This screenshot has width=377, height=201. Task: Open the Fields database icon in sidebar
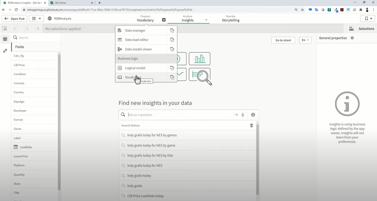coord(5,39)
